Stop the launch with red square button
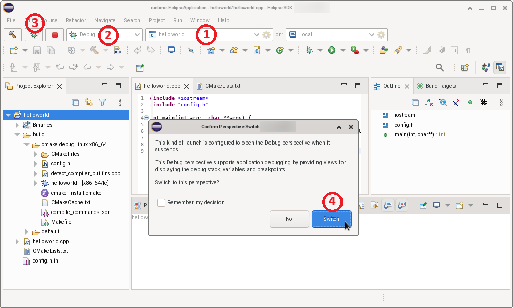This screenshot has width=513, height=308. 55,34
